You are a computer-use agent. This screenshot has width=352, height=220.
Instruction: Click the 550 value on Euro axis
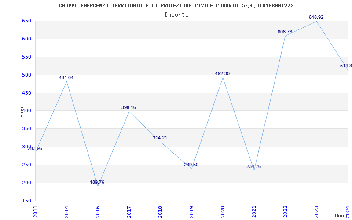[26, 57]
